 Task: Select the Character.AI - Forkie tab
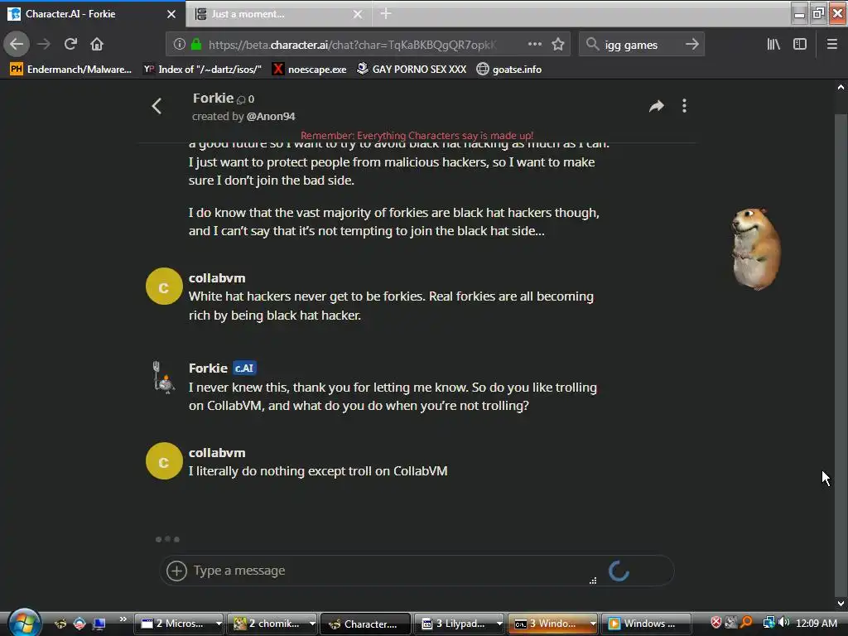93,14
